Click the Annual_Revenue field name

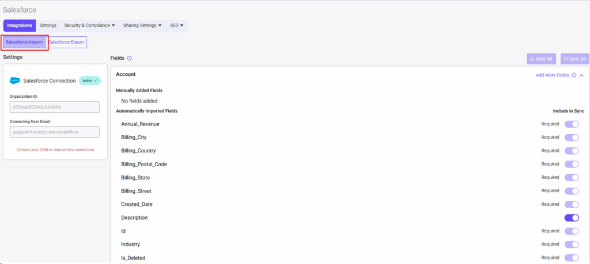click(141, 124)
